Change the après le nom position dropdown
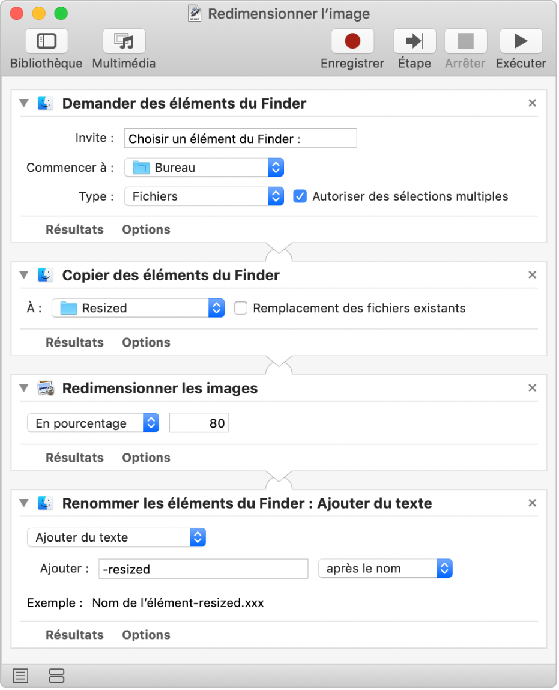This screenshot has width=559, height=690. tap(385, 569)
